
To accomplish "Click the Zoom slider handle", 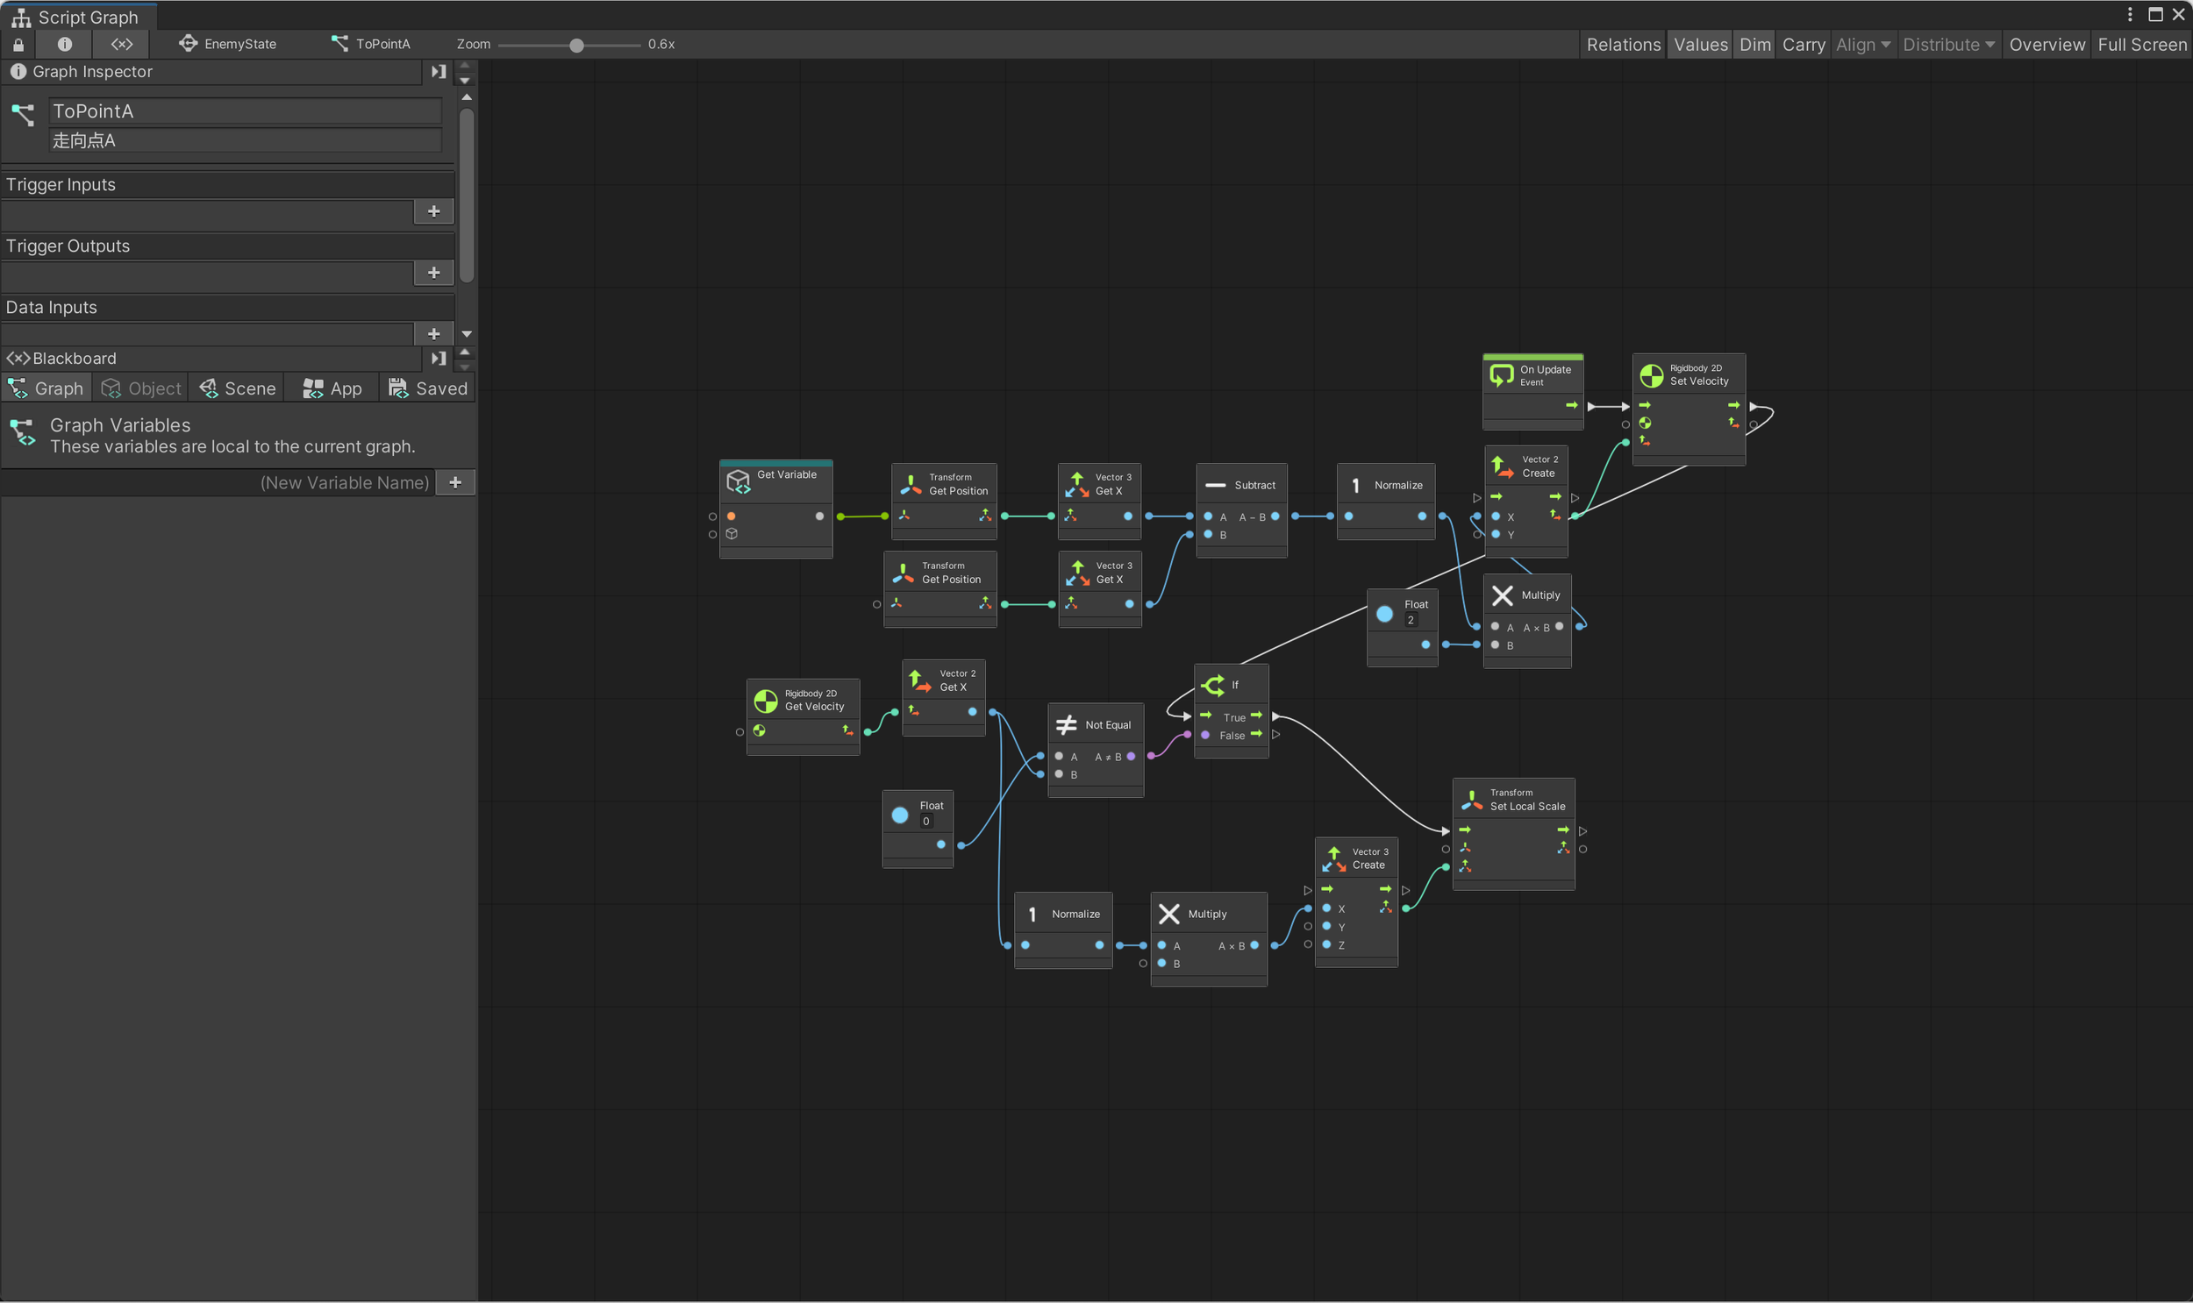I will (576, 45).
